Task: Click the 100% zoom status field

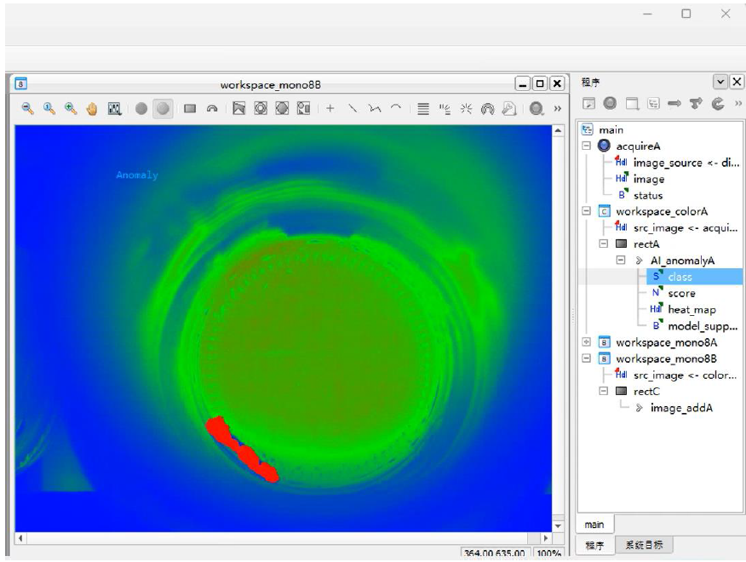Action: pyautogui.click(x=548, y=553)
